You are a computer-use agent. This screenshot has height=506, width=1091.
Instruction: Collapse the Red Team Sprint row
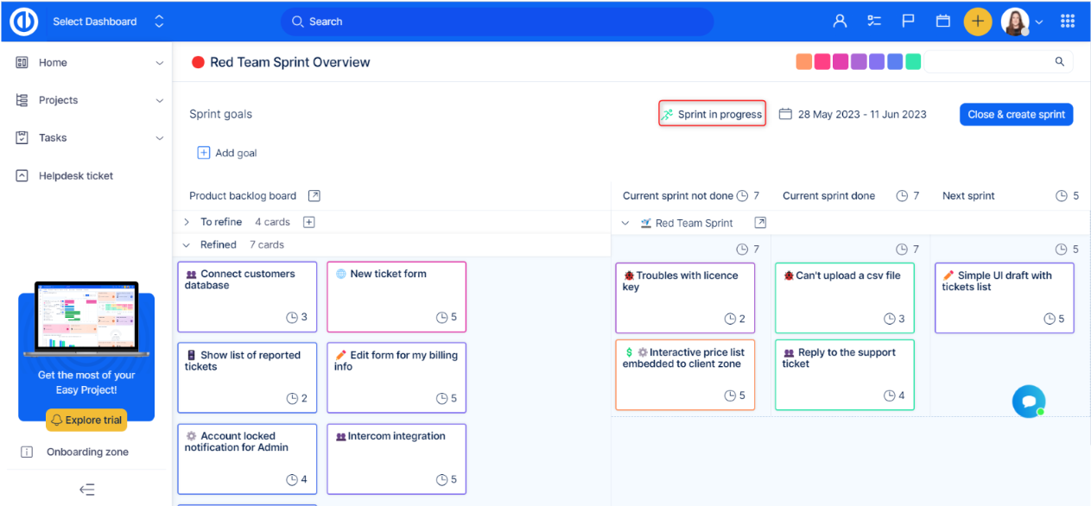[626, 223]
